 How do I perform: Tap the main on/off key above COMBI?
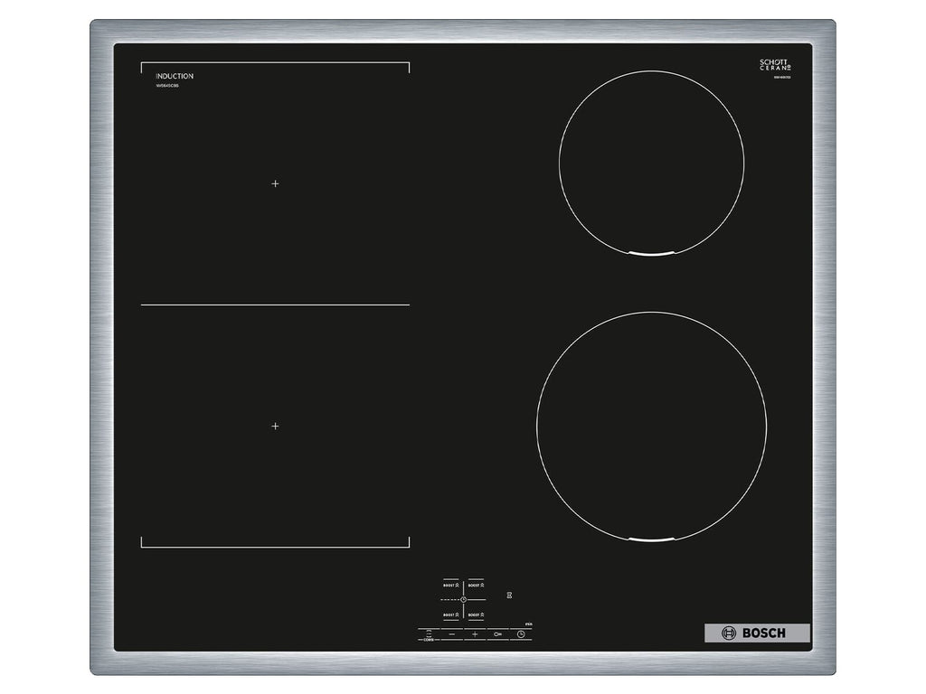tap(429, 633)
